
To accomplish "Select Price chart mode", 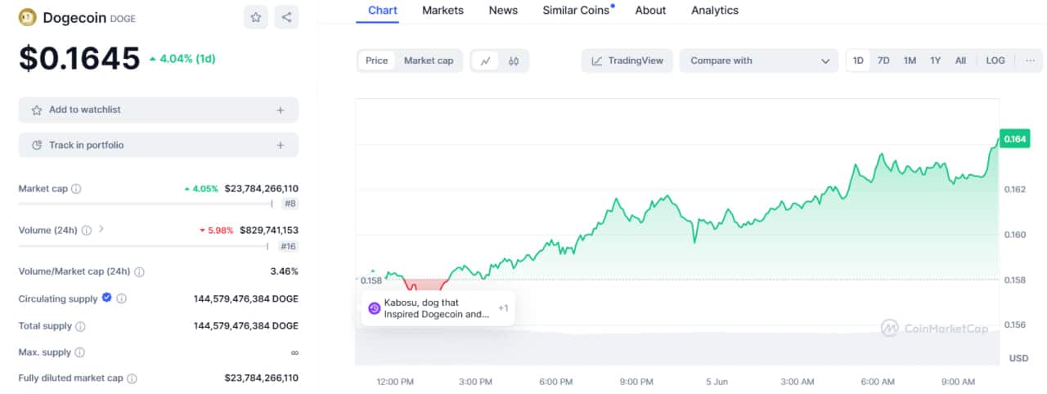I will point(377,60).
